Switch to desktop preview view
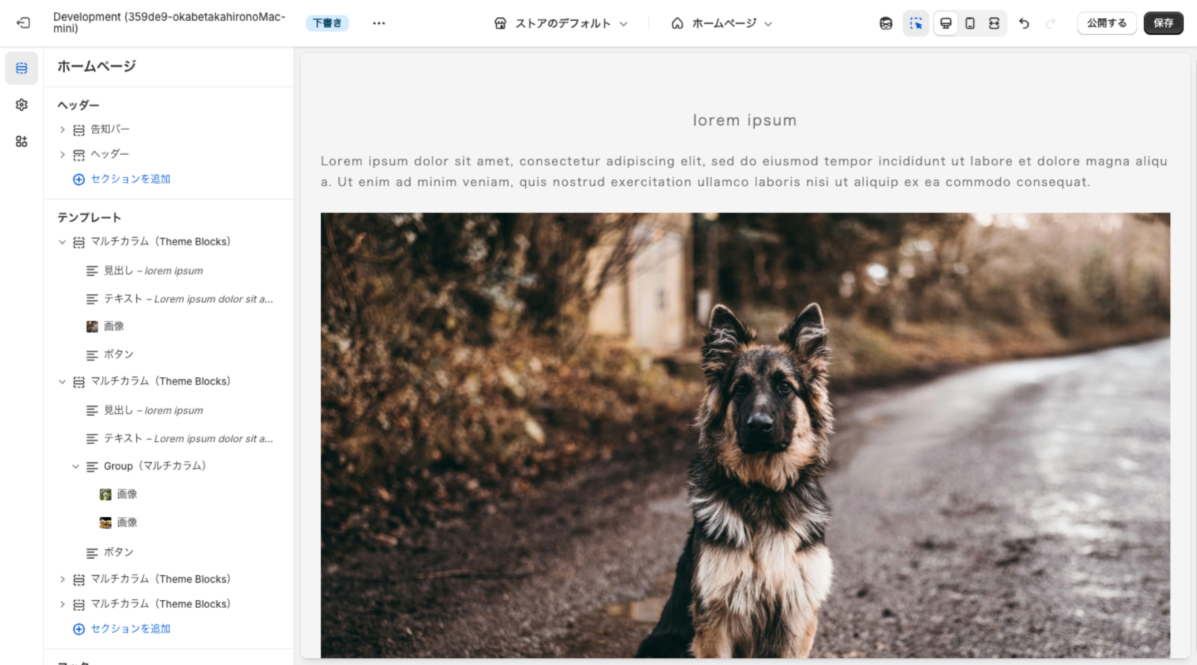Image resolution: width=1197 pixels, height=665 pixels. point(946,23)
